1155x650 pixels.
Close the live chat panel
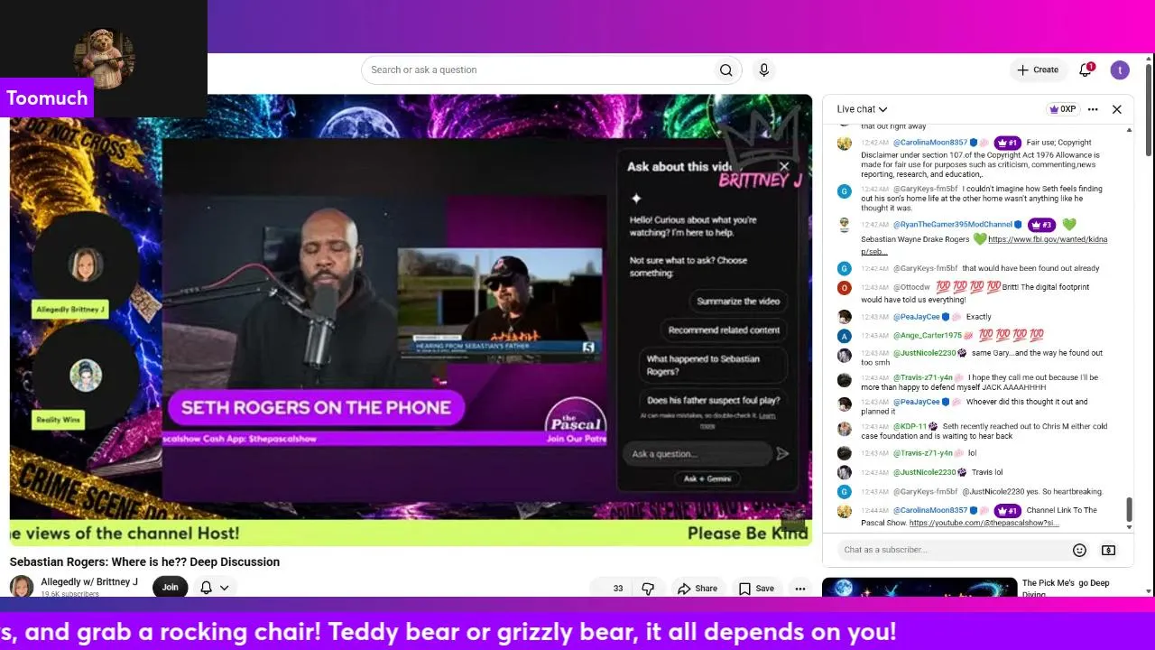coord(1116,109)
